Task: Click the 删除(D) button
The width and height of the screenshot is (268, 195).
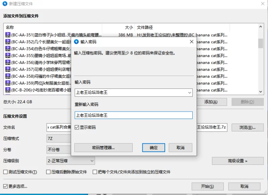Action: pos(248,102)
